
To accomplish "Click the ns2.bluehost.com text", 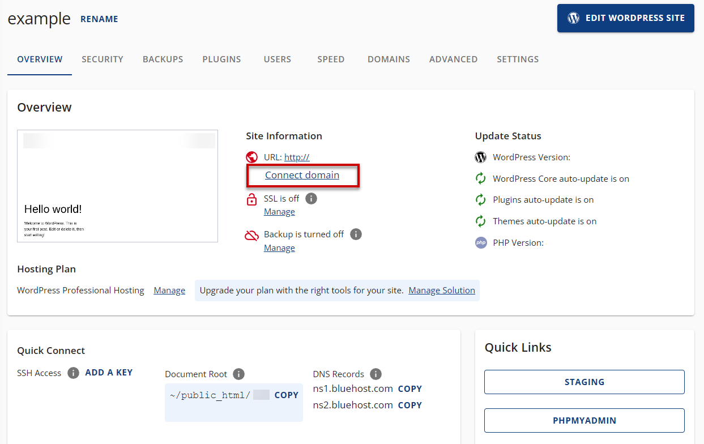I will coord(353,405).
